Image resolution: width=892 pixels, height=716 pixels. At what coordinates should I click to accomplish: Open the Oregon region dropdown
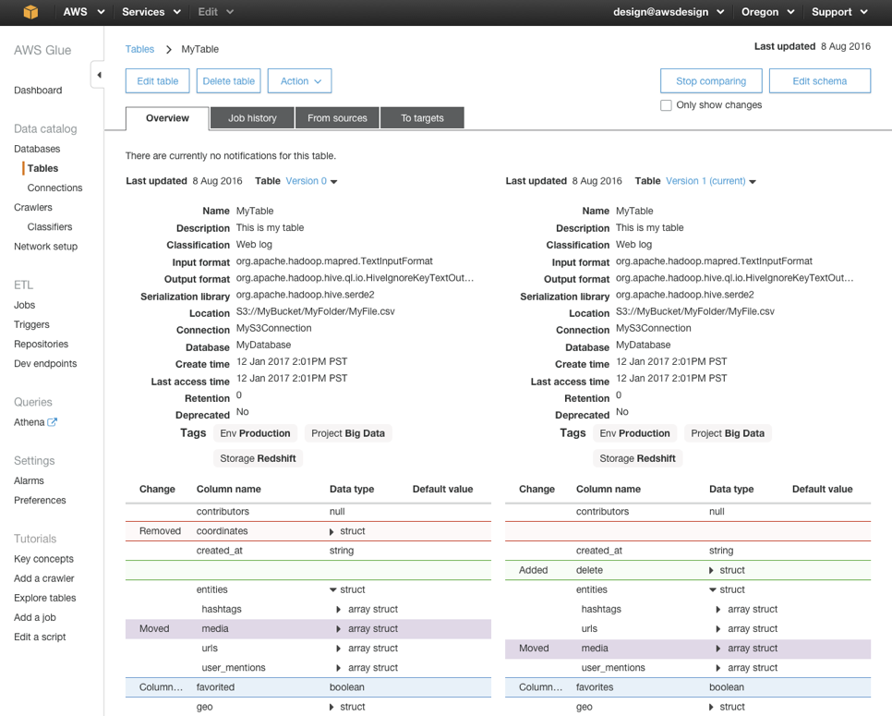pos(767,12)
